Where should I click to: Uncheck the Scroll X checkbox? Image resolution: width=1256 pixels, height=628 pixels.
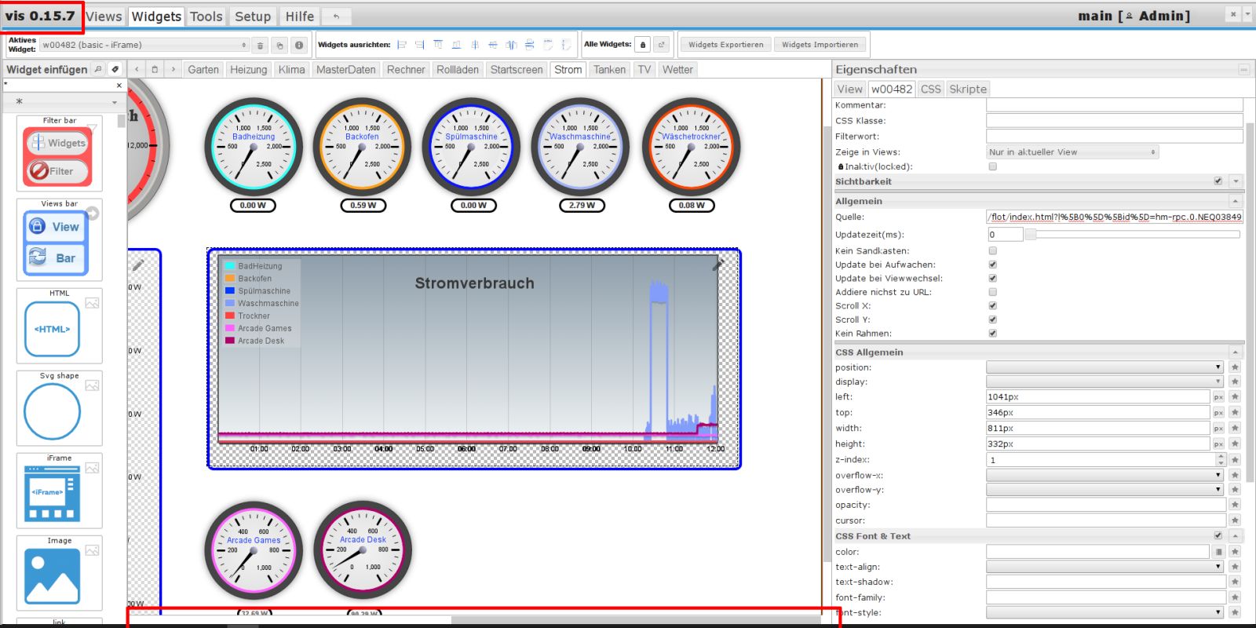click(x=993, y=305)
